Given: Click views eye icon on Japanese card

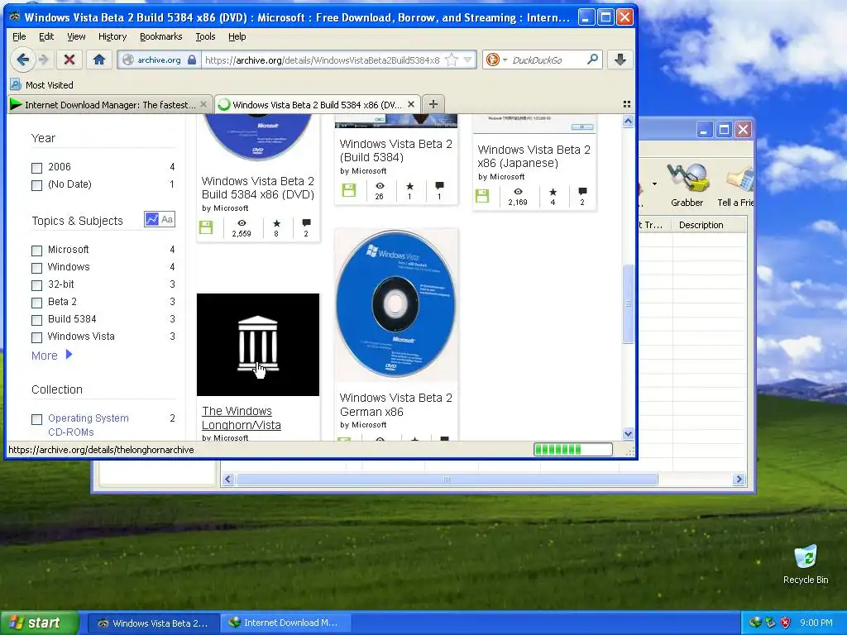Looking at the screenshot, I should point(518,192).
